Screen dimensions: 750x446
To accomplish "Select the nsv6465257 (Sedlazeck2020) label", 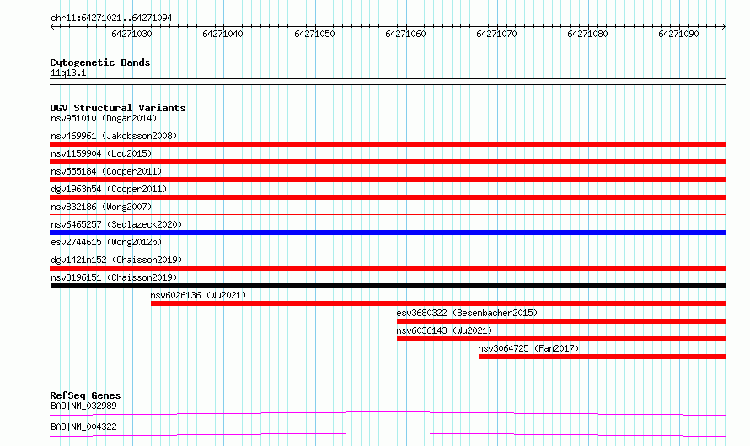I will [x=116, y=224].
